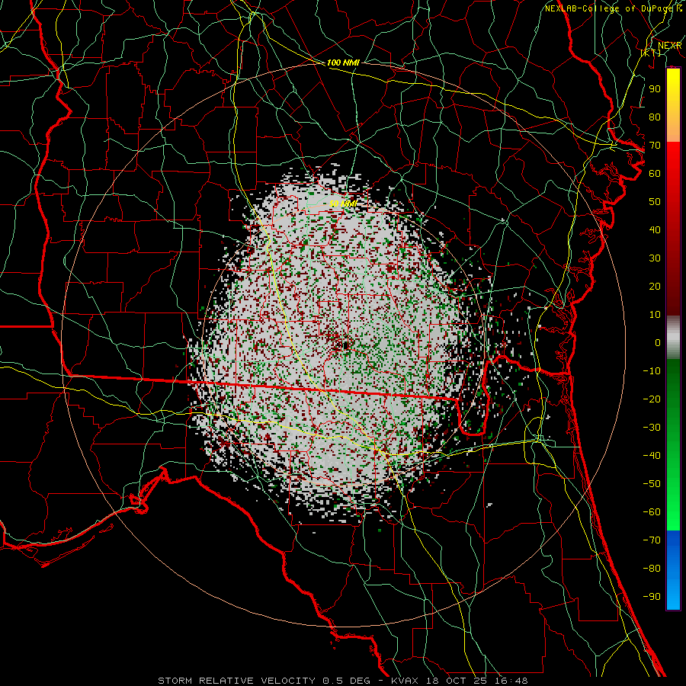Select the -50 value on the velocity scale
This screenshot has height=686, width=686.
tap(652, 484)
